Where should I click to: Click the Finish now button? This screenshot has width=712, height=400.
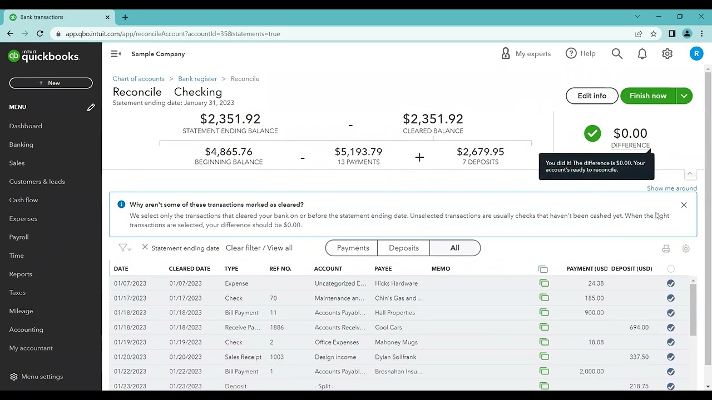click(648, 96)
